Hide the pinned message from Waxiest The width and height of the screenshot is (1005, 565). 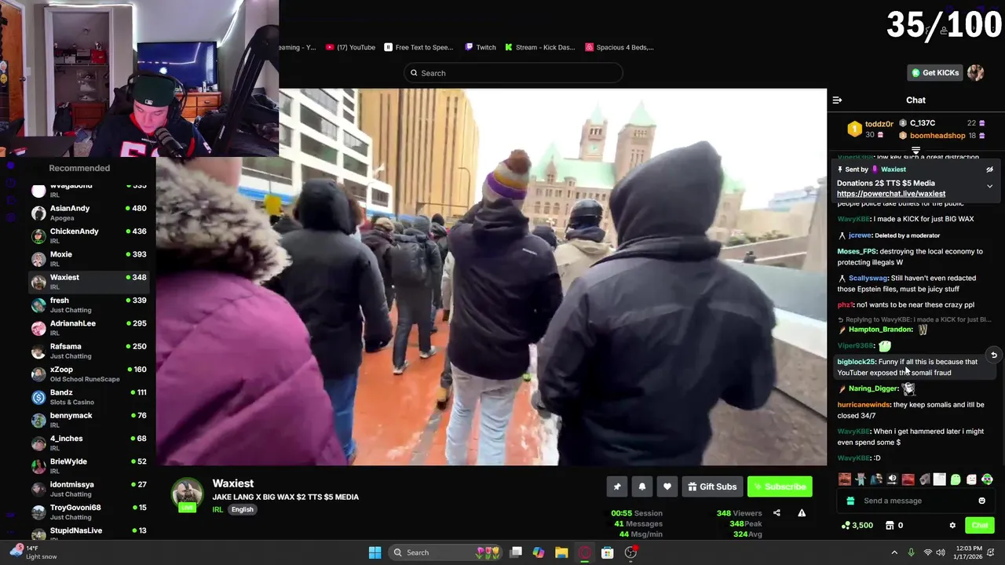989,169
